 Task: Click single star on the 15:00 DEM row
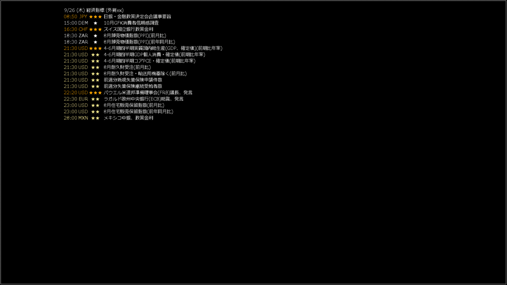pyautogui.click(x=96, y=23)
